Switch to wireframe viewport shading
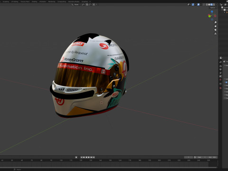The image size is (228, 171). [207, 5]
